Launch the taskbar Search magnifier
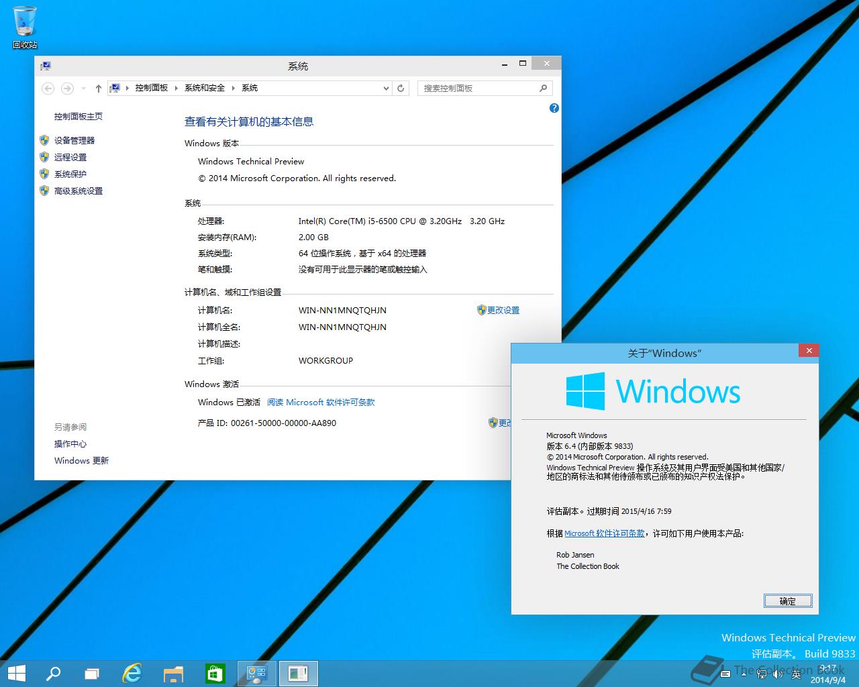 tap(53, 673)
